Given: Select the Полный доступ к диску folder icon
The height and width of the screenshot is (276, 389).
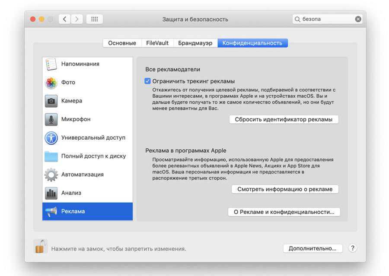Looking at the screenshot, I should click(51, 156).
